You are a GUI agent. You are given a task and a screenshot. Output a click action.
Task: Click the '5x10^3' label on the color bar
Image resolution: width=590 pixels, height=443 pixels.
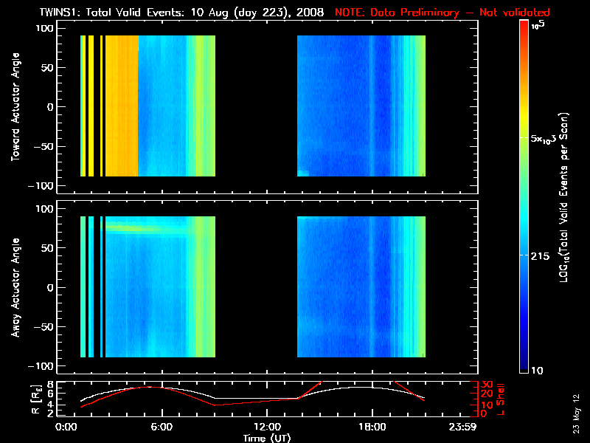point(543,139)
